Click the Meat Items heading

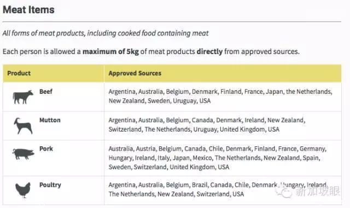click(28, 10)
